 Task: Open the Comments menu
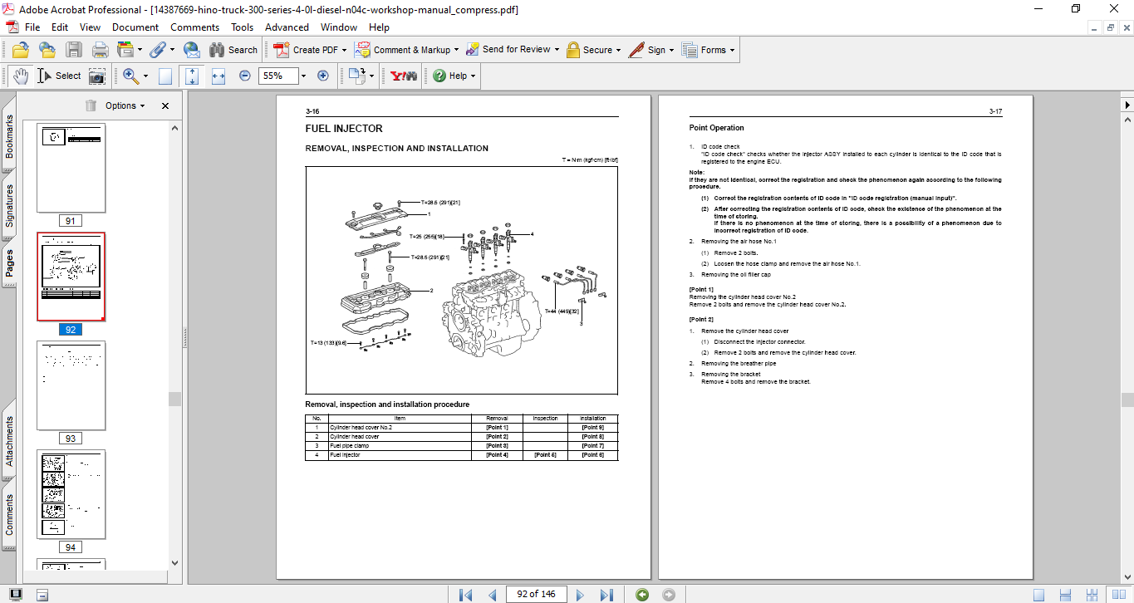194,27
